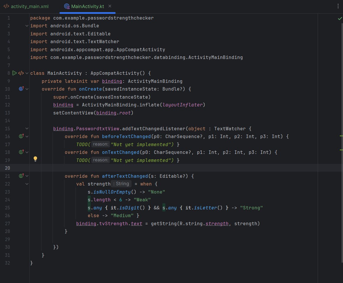Click 'getString' on line 27
343x283 pixels.
click(164, 224)
